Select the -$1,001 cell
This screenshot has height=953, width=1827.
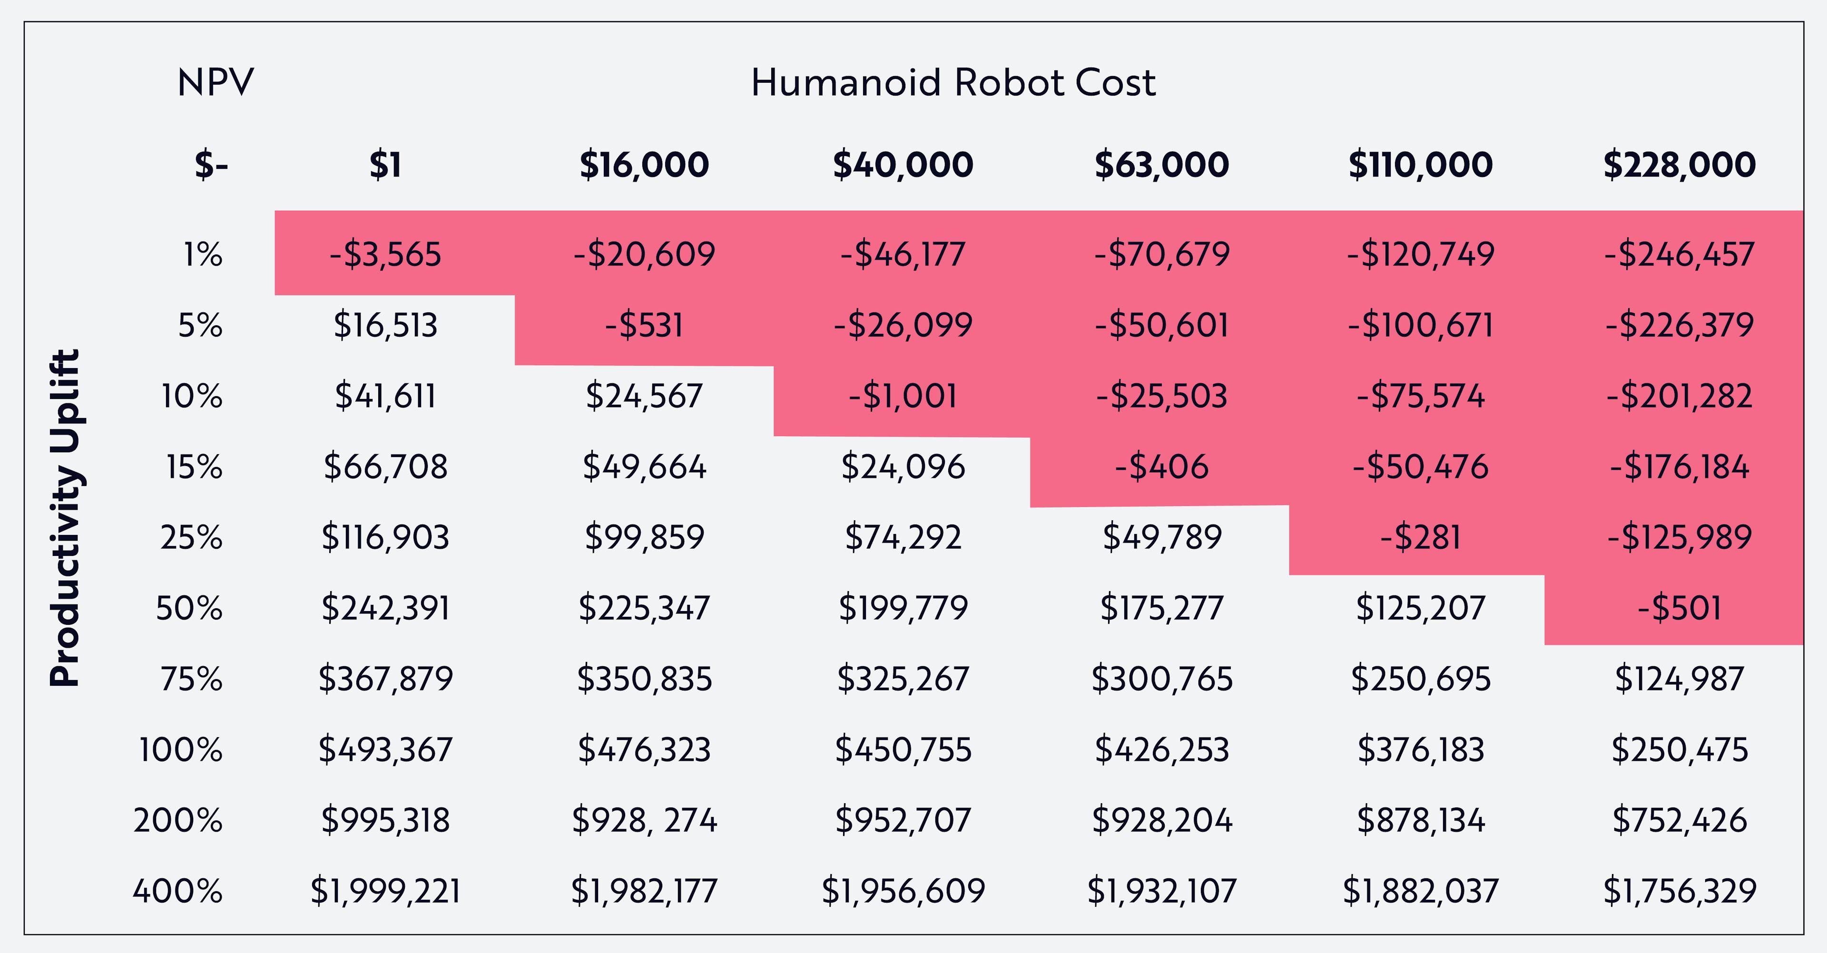[902, 396]
